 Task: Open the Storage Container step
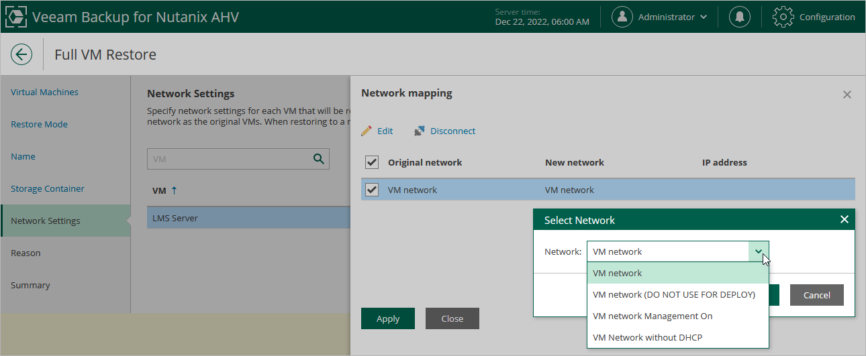pyautogui.click(x=48, y=188)
